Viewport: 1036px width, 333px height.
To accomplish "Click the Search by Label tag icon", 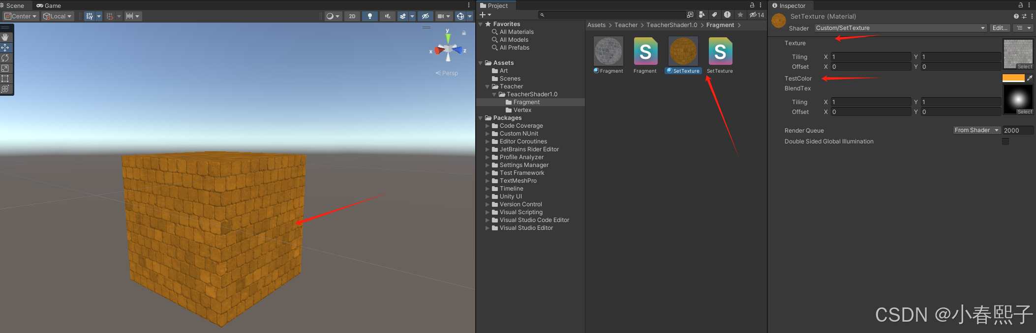I will 714,15.
